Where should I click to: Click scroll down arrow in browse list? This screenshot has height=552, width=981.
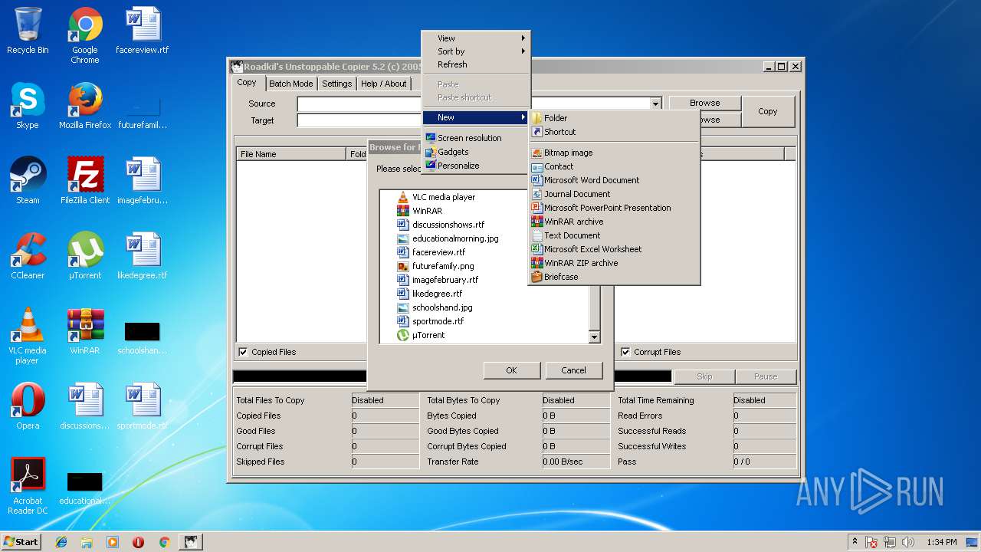594,337
